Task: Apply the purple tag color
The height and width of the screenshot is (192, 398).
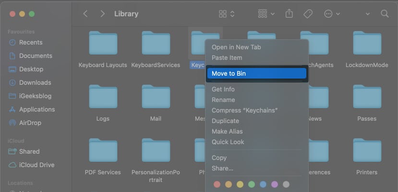Action: pos(275,184)
